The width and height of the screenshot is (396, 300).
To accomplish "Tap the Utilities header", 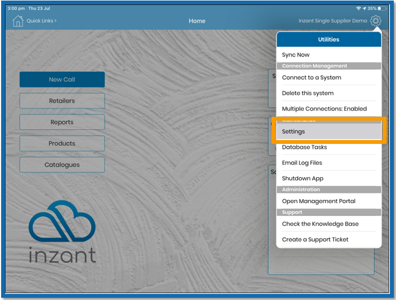I will (x=329, y=39).
